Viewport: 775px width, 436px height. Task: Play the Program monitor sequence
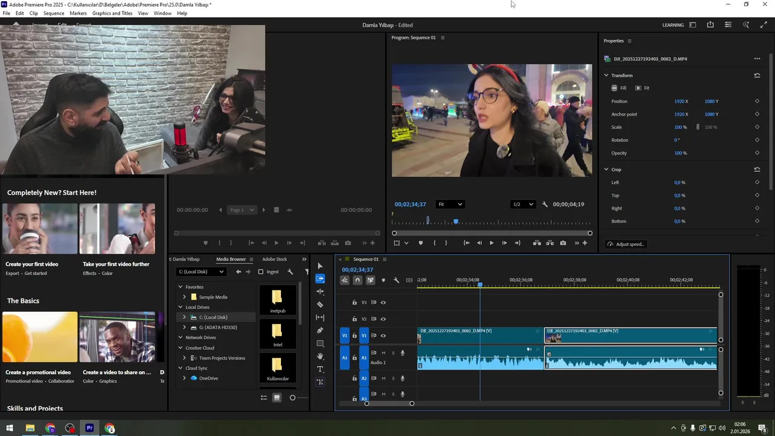tap(491, 243)
